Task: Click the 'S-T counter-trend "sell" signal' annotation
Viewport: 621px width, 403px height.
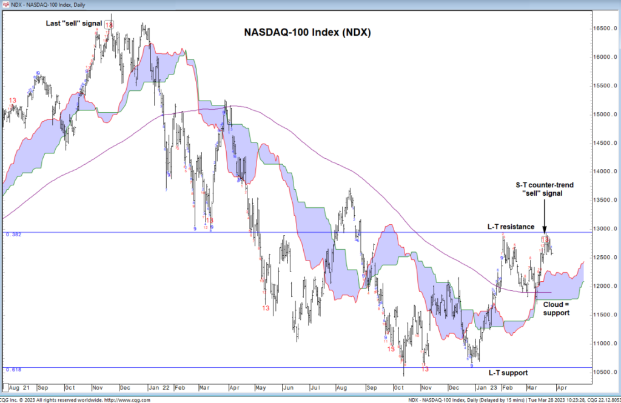Action: pos(544,189)
